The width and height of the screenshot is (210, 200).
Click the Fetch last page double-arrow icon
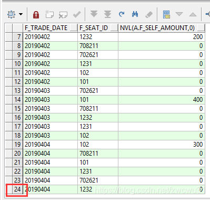coord(107,14)
